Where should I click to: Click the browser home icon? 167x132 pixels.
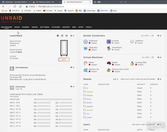coord(20,6)
